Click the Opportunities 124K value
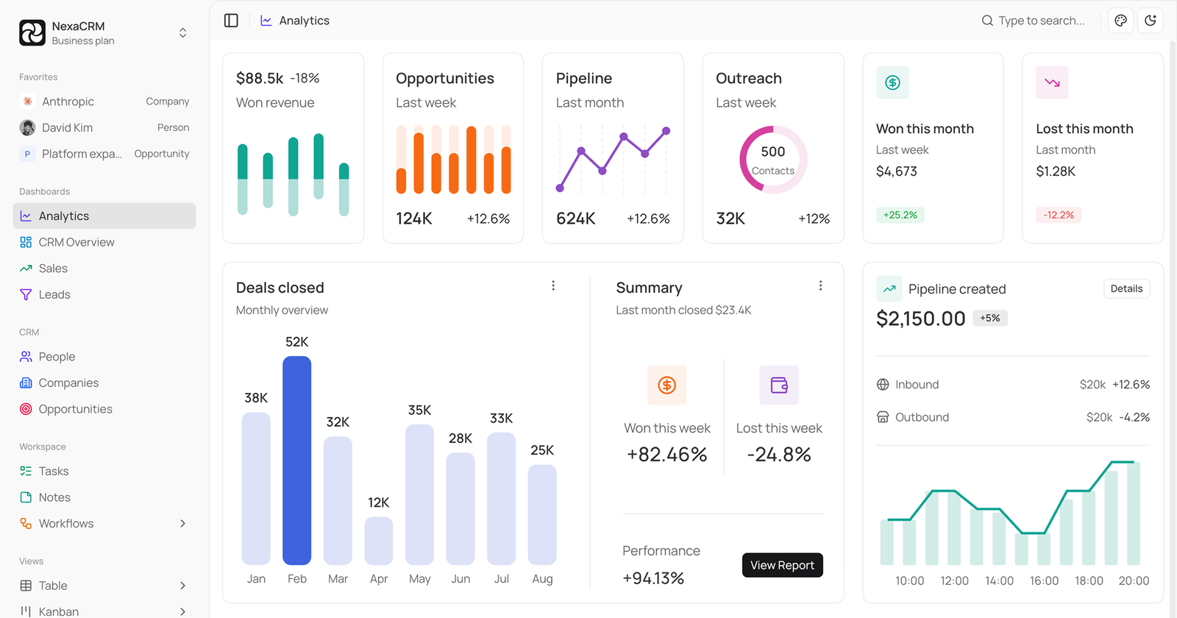 pyautogui.click(x=414, y=219)
